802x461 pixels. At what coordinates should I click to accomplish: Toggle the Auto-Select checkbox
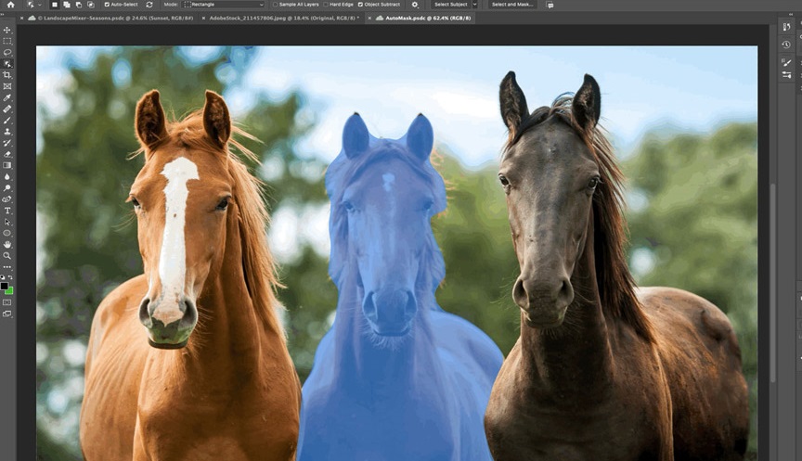click(x=107, y=5)
